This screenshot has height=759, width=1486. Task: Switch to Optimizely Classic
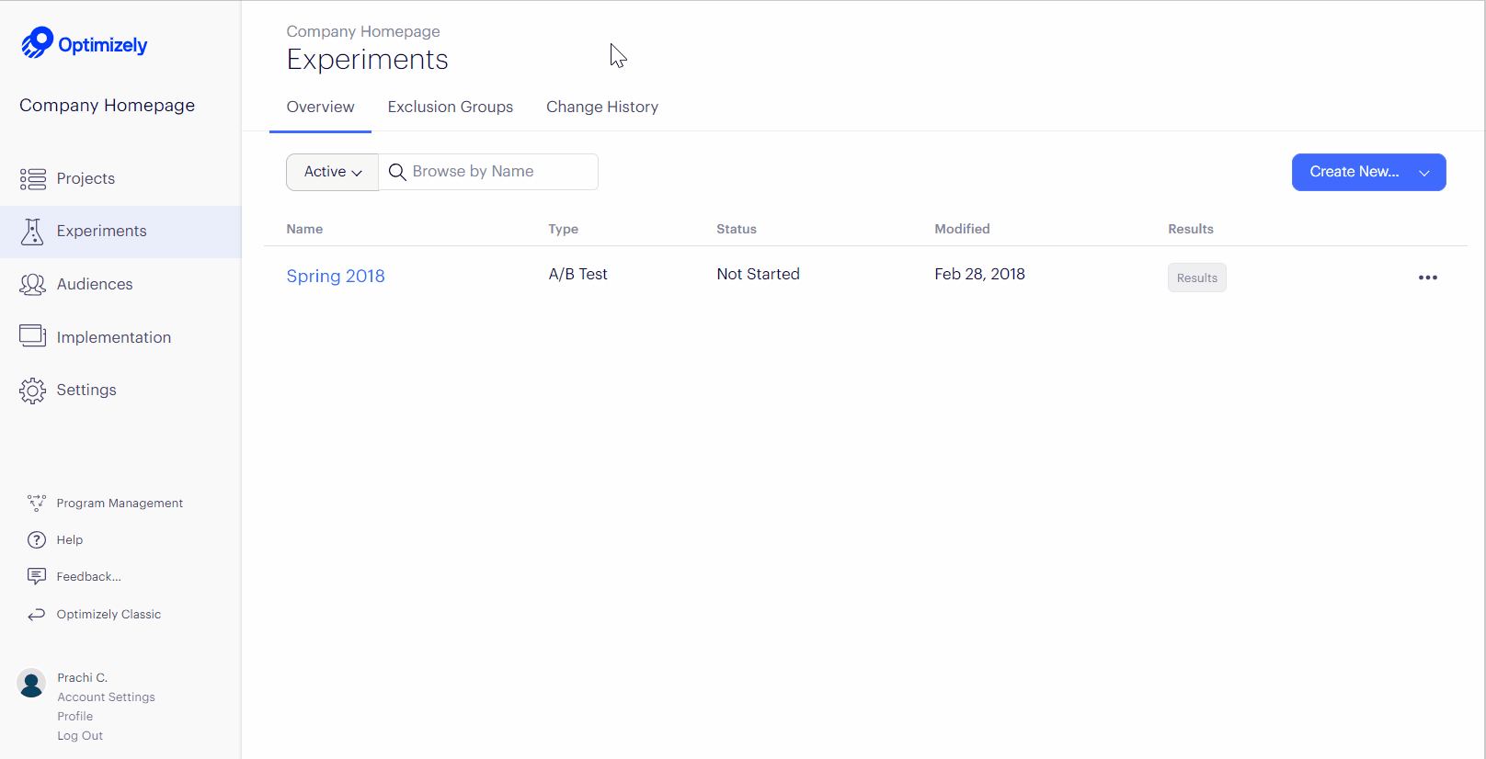click(x=109, y=615)
